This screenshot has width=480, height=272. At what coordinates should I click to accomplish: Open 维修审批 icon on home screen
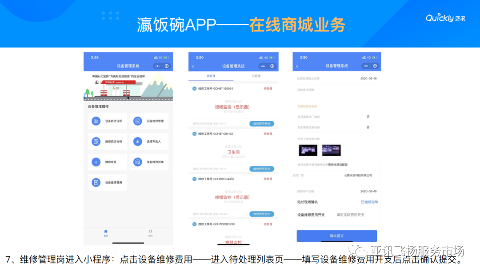tap(96, 162)
